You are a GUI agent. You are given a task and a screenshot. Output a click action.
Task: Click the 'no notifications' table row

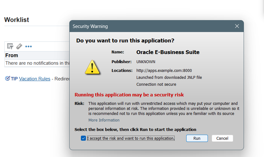[x=37, y=63]
